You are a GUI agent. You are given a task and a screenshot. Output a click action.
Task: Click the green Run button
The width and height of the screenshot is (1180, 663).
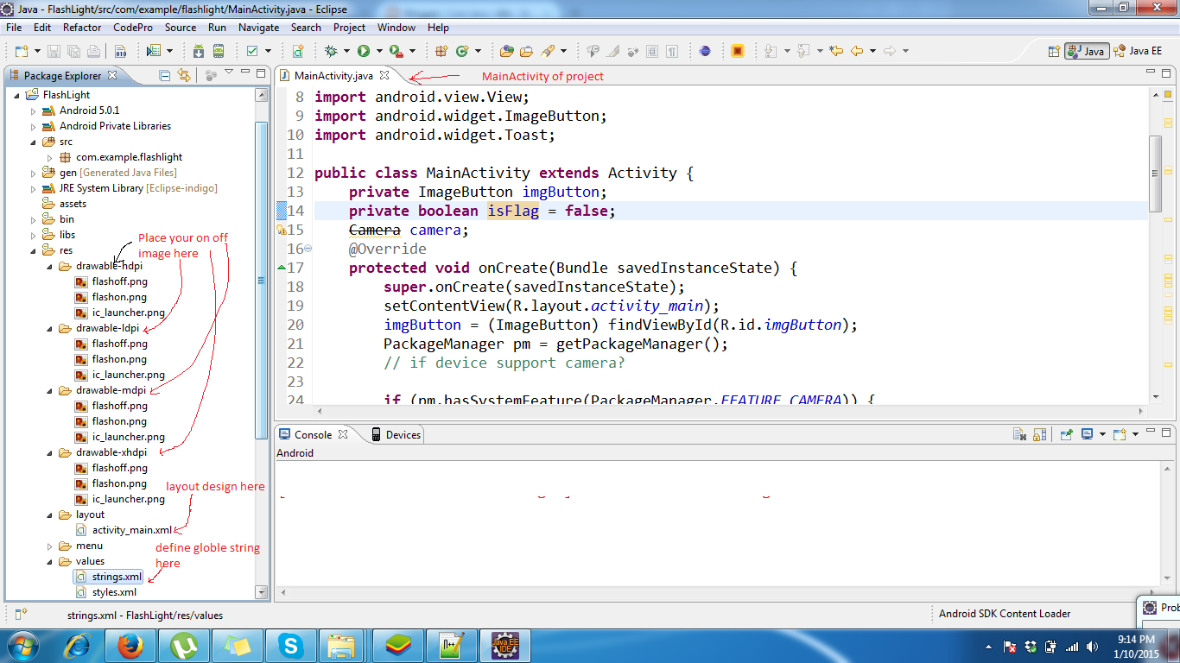(x=364, y=51)
